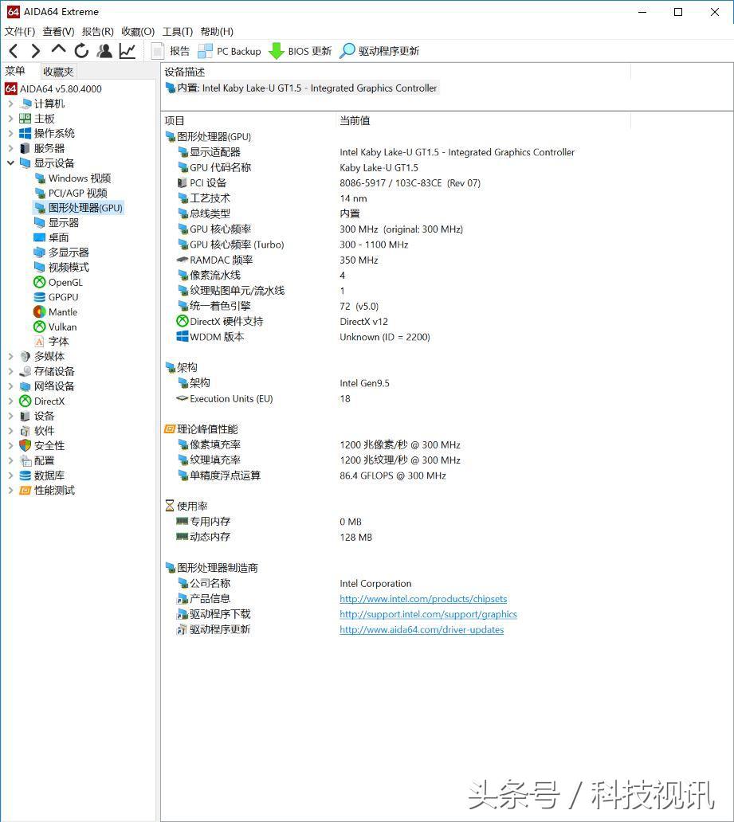Open the Intel chipsets product link
The height and width of the screenshot is (822, 734).
423,598
